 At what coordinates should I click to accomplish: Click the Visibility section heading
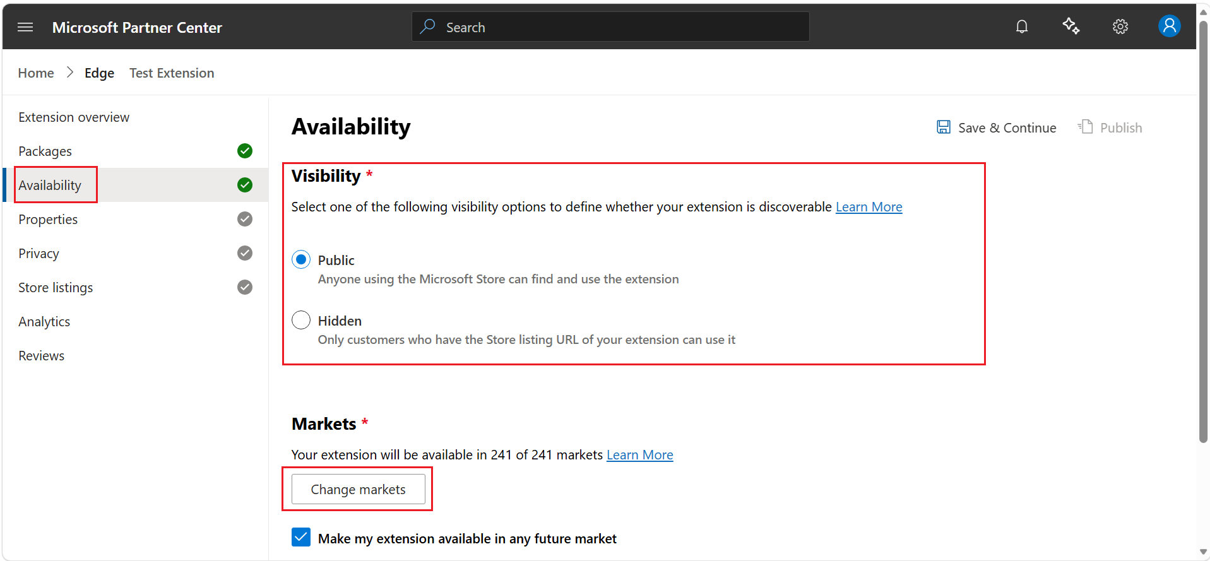tap(326, 176)
